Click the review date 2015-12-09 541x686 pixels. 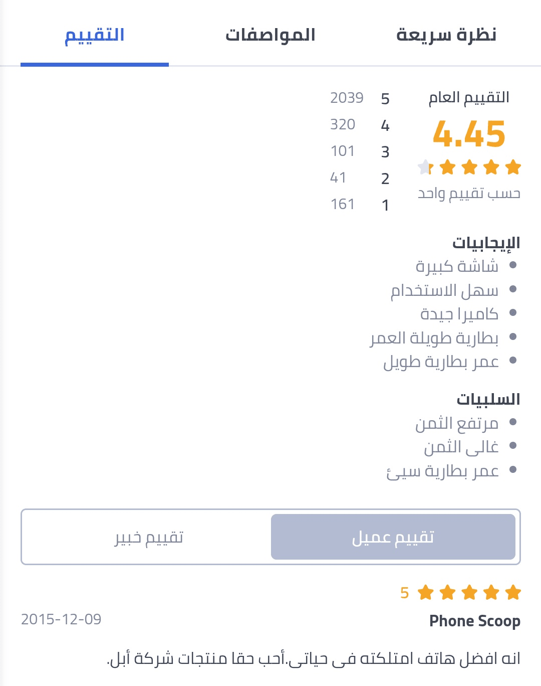[x=61, y=619]
